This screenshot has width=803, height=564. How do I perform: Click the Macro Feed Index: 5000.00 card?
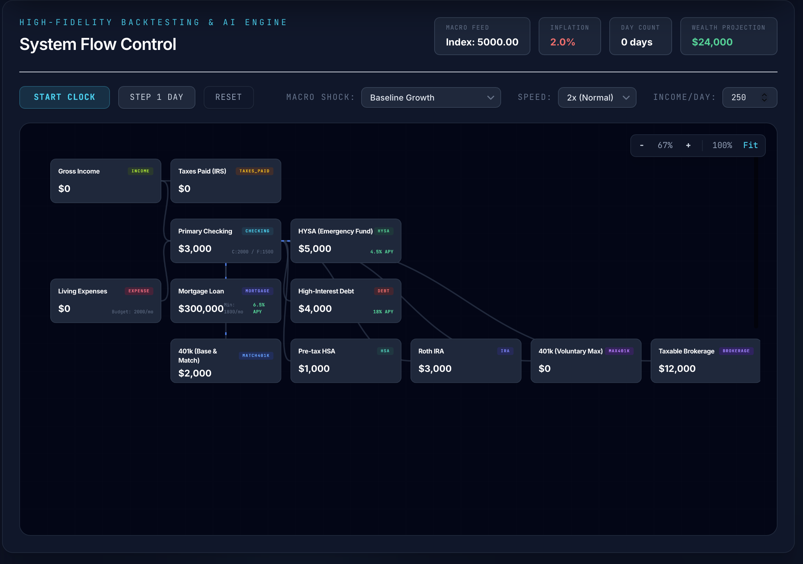(x=482, y=36)
